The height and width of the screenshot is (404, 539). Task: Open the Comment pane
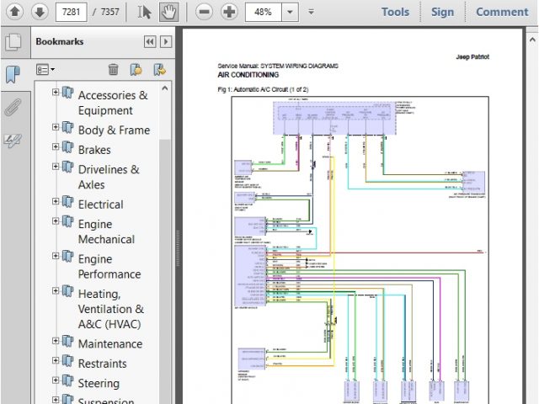pos(502,12)
